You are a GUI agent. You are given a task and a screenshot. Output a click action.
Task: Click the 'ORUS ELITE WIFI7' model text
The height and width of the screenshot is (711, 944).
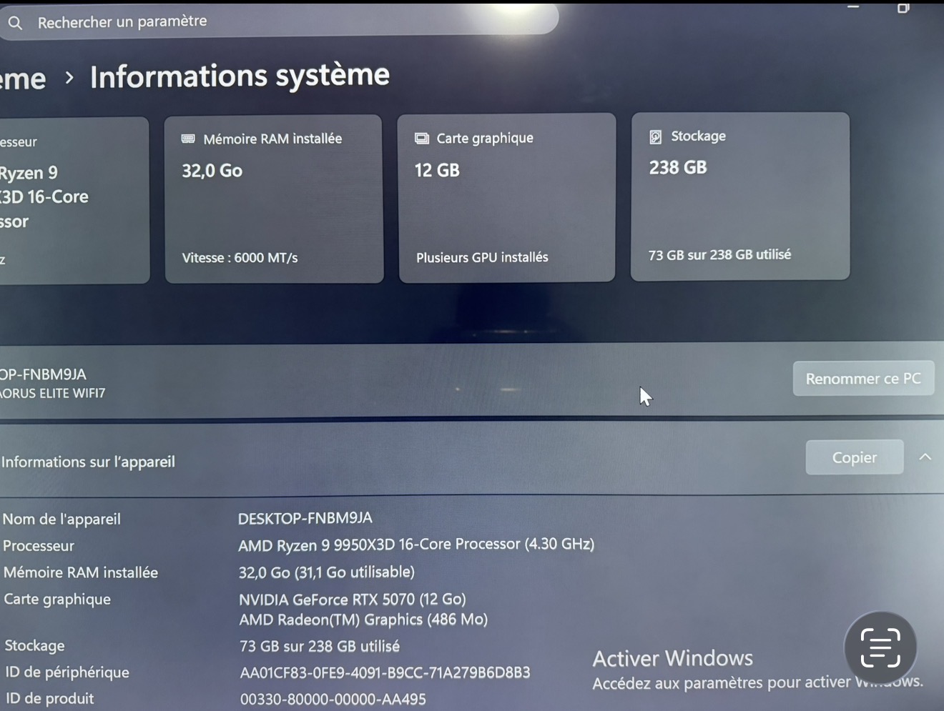(x=52, y=393)
